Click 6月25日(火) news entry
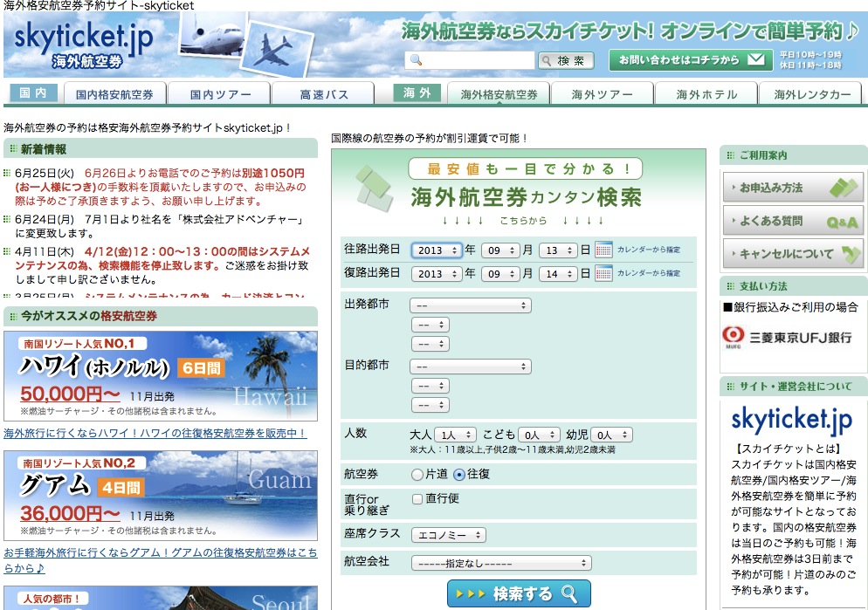The image size is (868, 610). (161, 187)
